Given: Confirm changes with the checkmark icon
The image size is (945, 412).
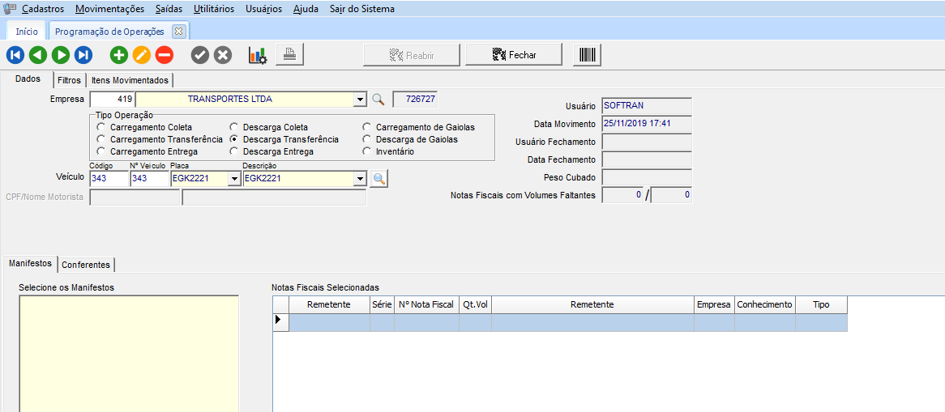Looking at the screenshot, I should pos(200,55).
